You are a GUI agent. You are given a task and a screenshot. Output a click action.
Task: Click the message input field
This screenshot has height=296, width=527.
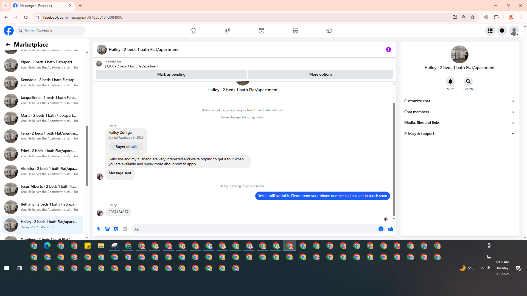255,229
